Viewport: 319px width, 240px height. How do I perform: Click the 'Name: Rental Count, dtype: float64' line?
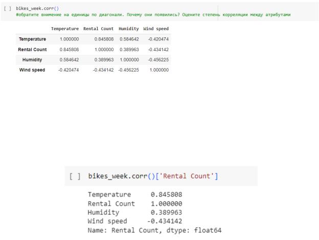coord(154,230)
